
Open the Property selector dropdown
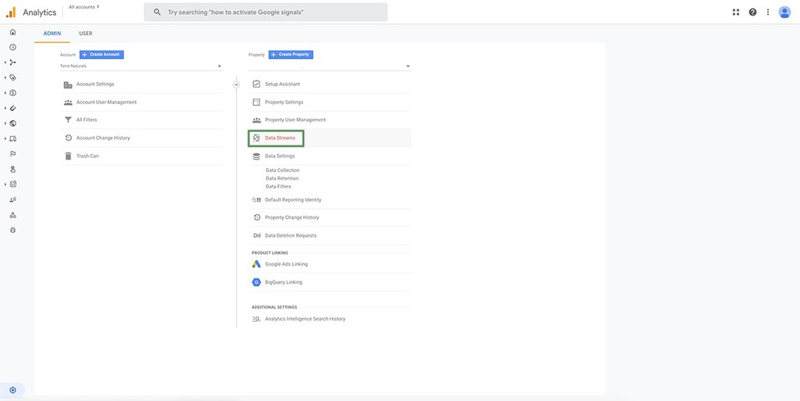(x=330, y=66)
